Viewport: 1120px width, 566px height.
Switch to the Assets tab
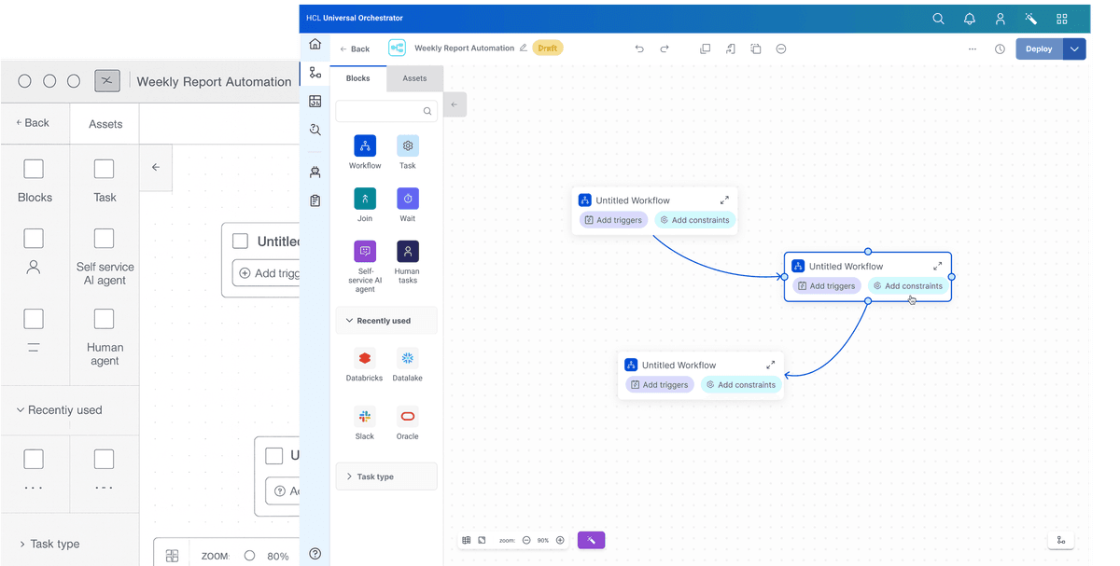(x=414, y=78)
